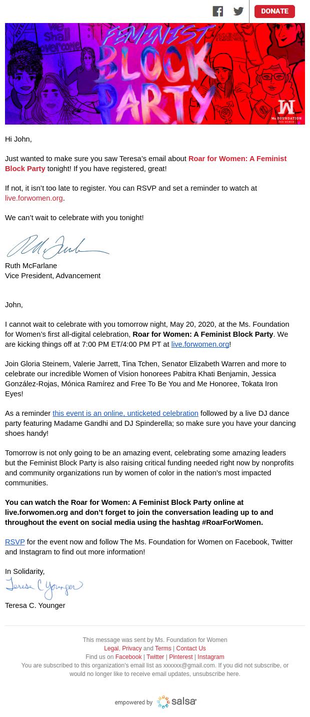The width and height of the screenshot is (310, 717).
Task: Visit the Pinterest footer link
Action: click(181, 657)
